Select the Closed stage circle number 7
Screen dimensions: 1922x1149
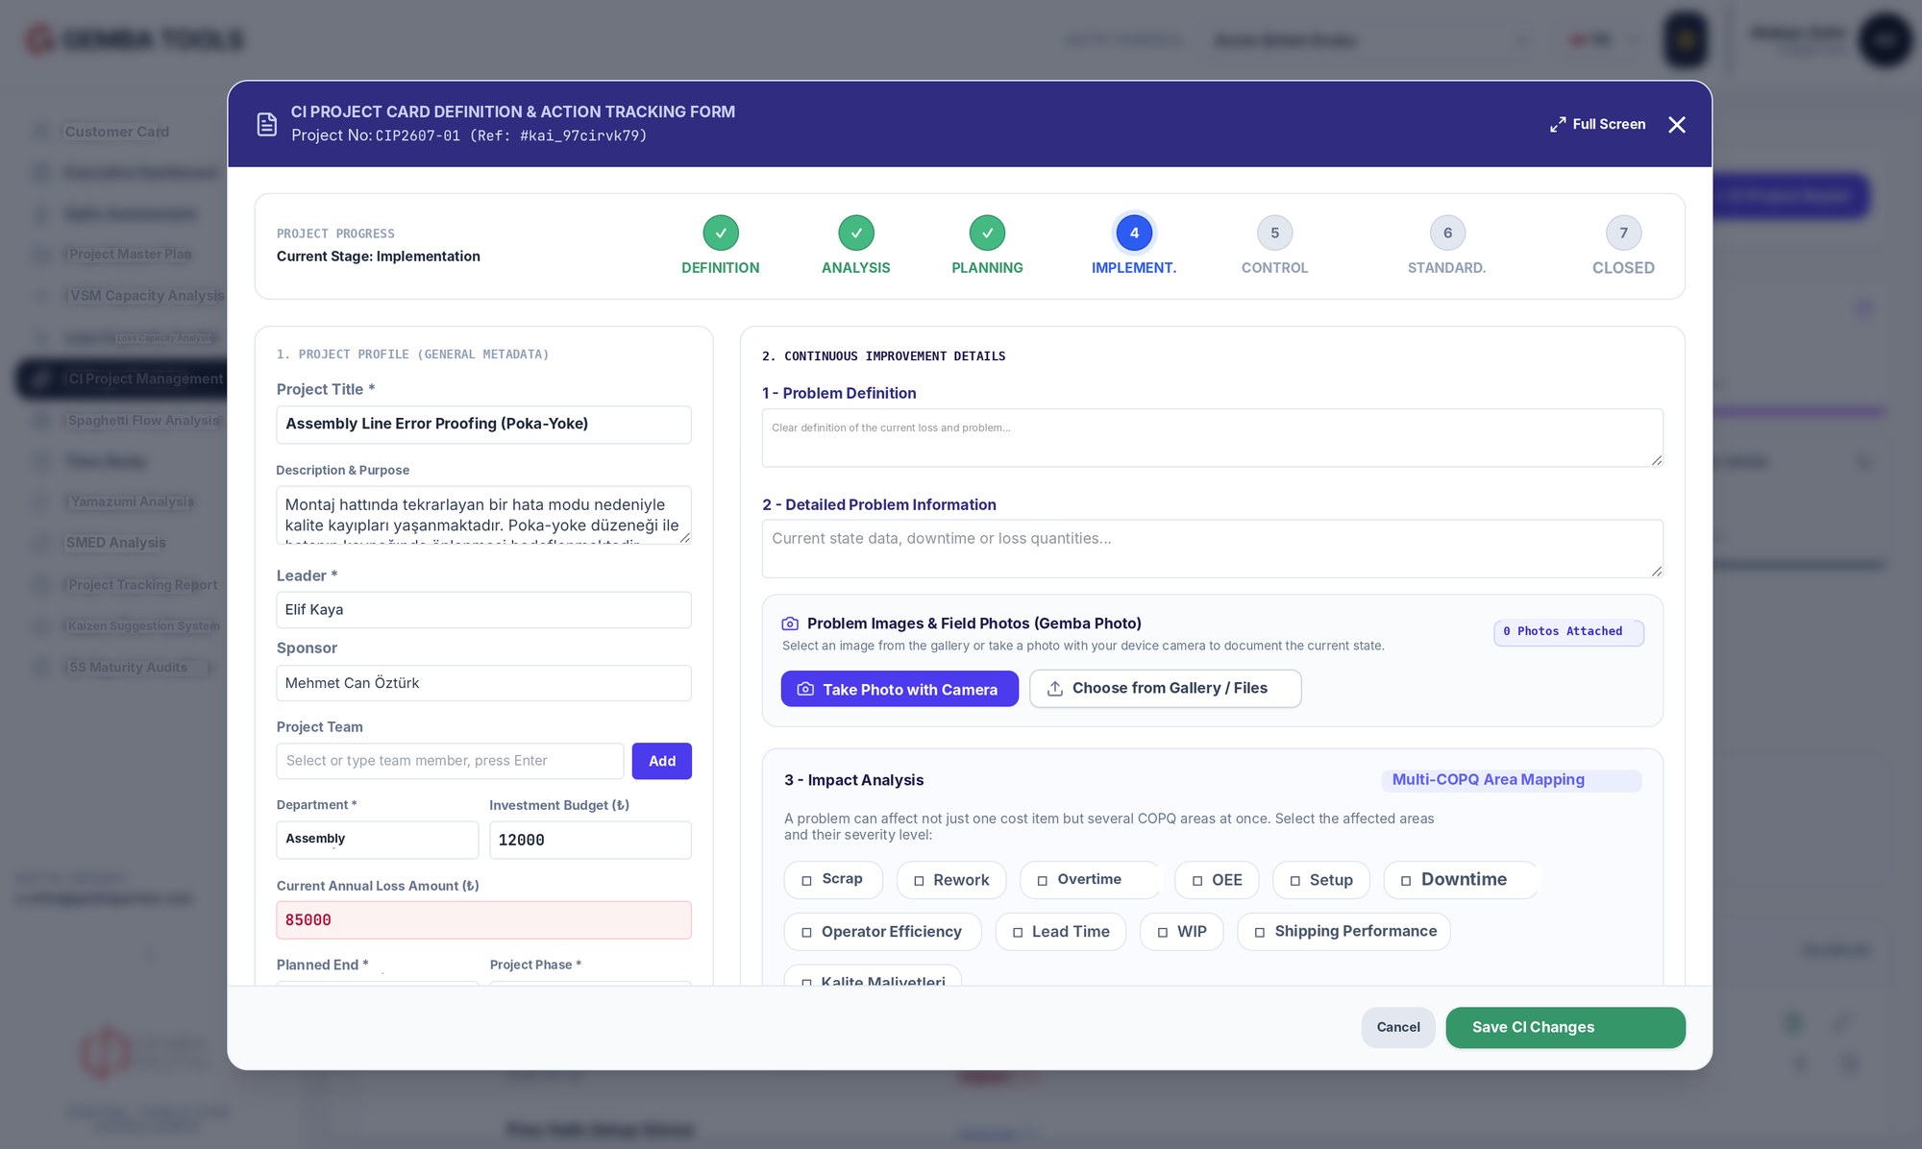tap(1624, 232)
